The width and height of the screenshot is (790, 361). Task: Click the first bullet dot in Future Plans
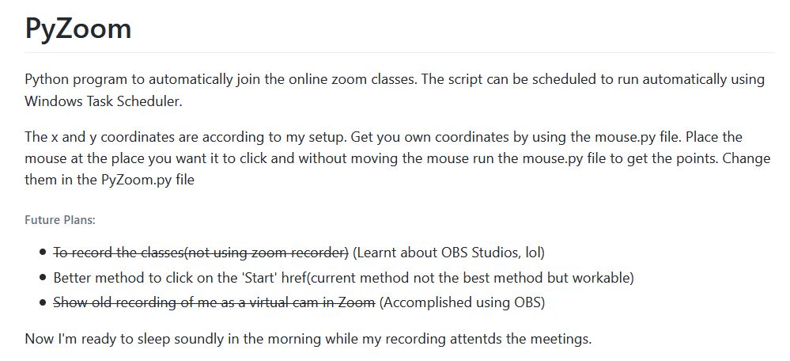(43, 252)
